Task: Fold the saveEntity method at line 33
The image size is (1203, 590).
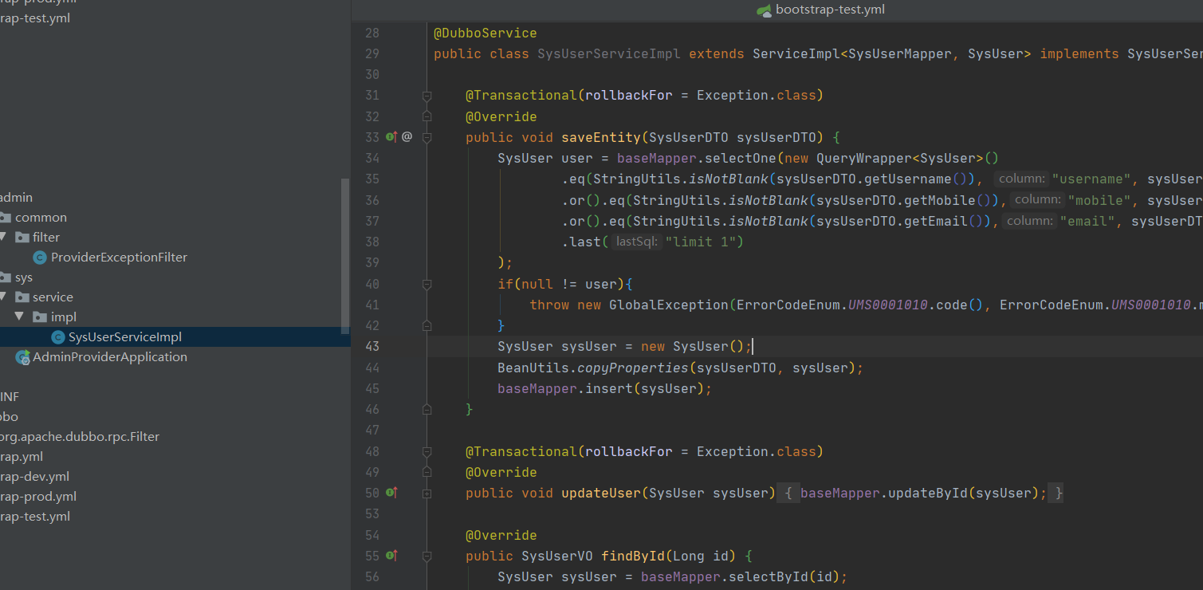Action: [x=427, y=137]
